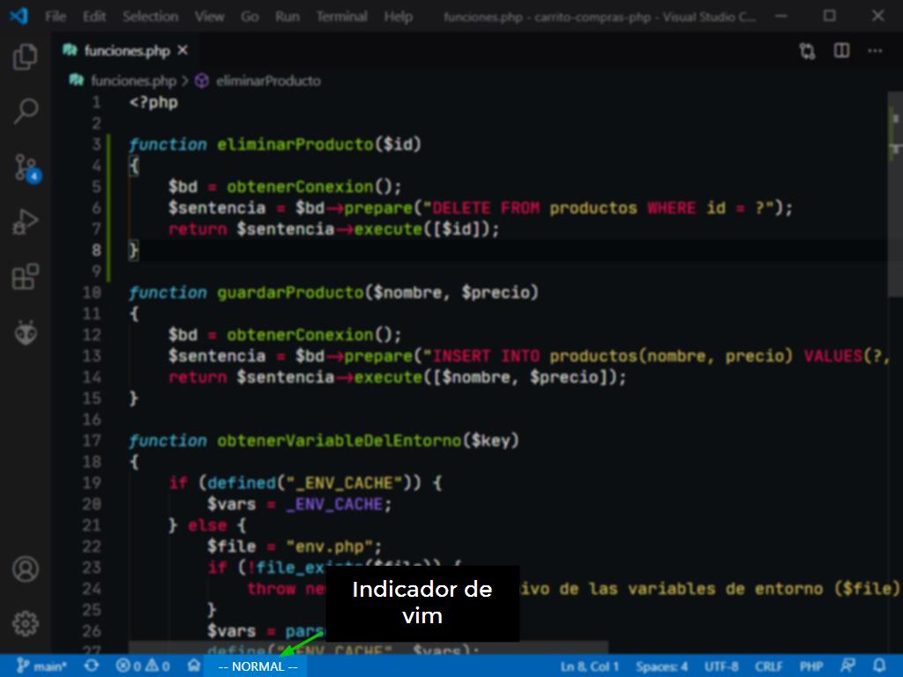Split the editor to the right
This screenshot has width=903, height=677.
(x=841, y=50)
